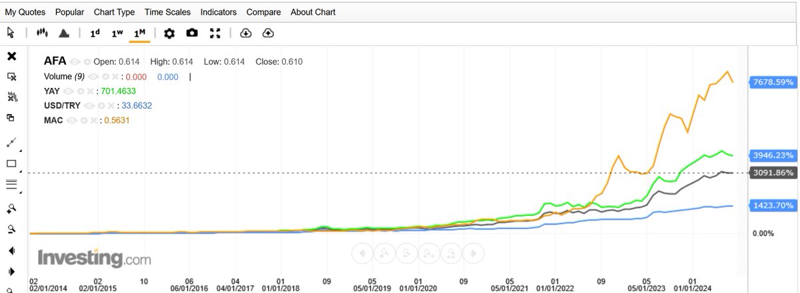The width and height of the screenshot is (800, 293).
Task: Click sidebar zoom out magnifier icon
Action: 11,230
